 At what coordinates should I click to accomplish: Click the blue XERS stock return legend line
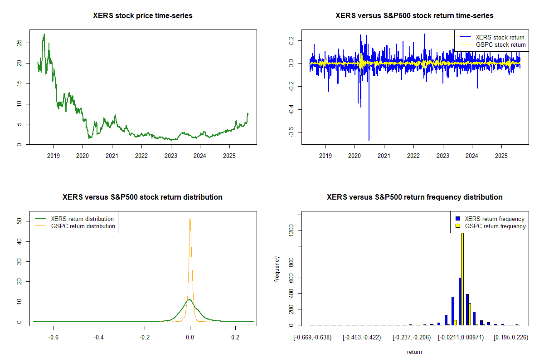465,37
